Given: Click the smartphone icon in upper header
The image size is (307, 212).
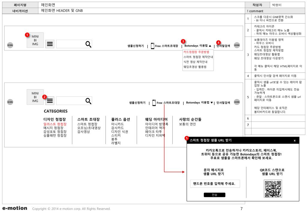Looking at the screenshot, I should [x=152, y=46].
